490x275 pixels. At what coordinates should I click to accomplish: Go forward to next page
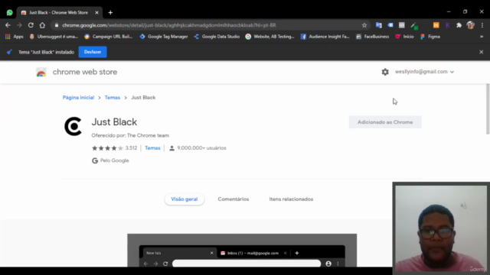pyautogui.click(x=19, y=25)
